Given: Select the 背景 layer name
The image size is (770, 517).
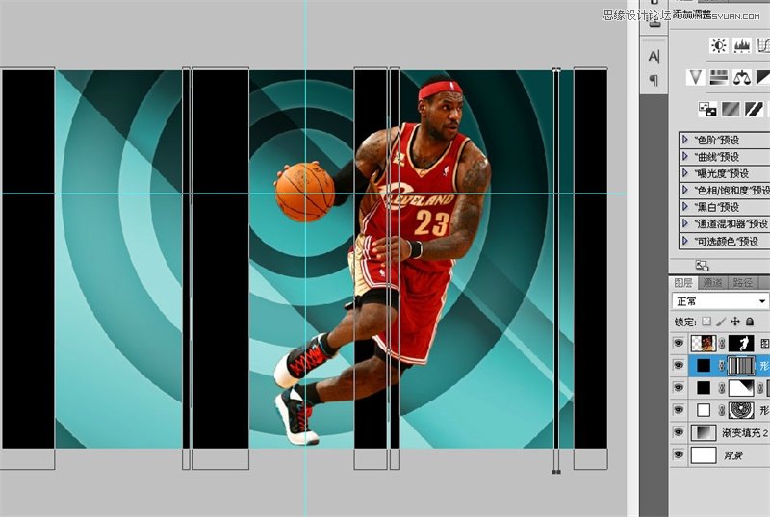Looking at the screenshot, I should tap(732, 455).
